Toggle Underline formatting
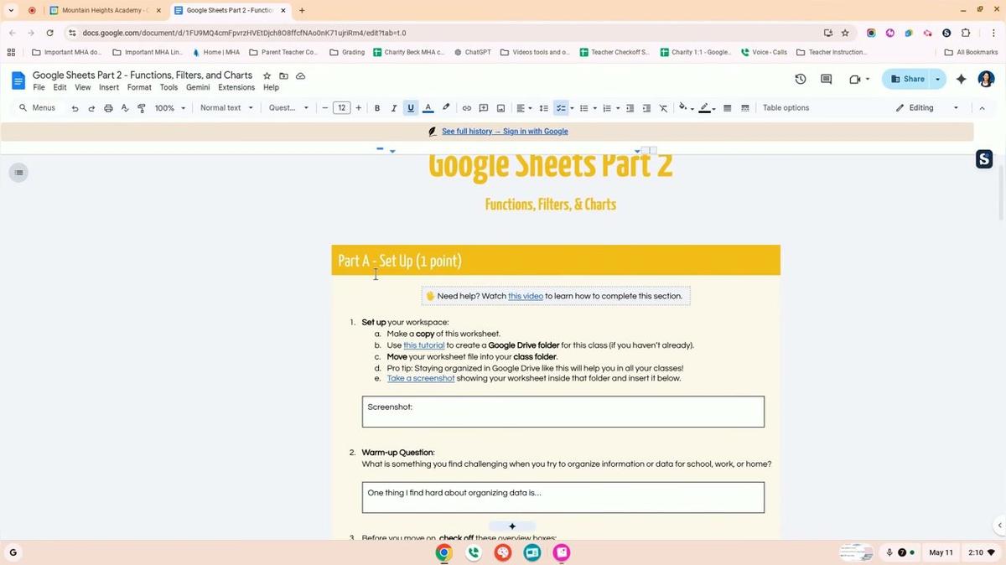 [411, 108]
